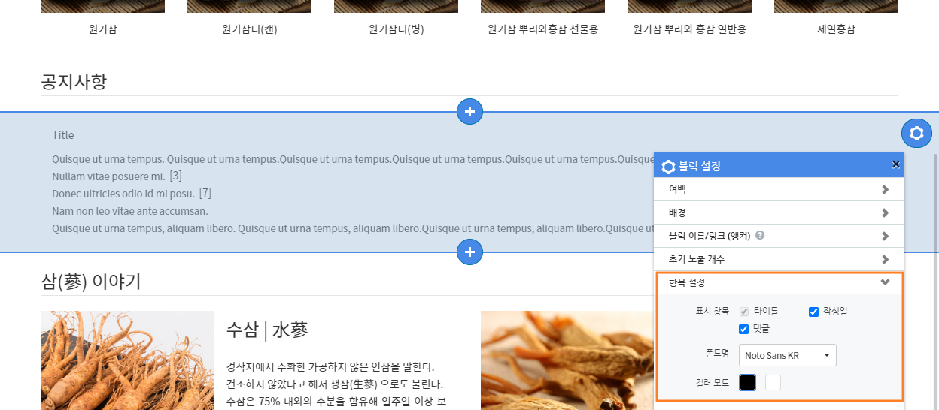
Task: Click the Nam non leo vitae ante accumsan. row
Action: pos(130,211)
